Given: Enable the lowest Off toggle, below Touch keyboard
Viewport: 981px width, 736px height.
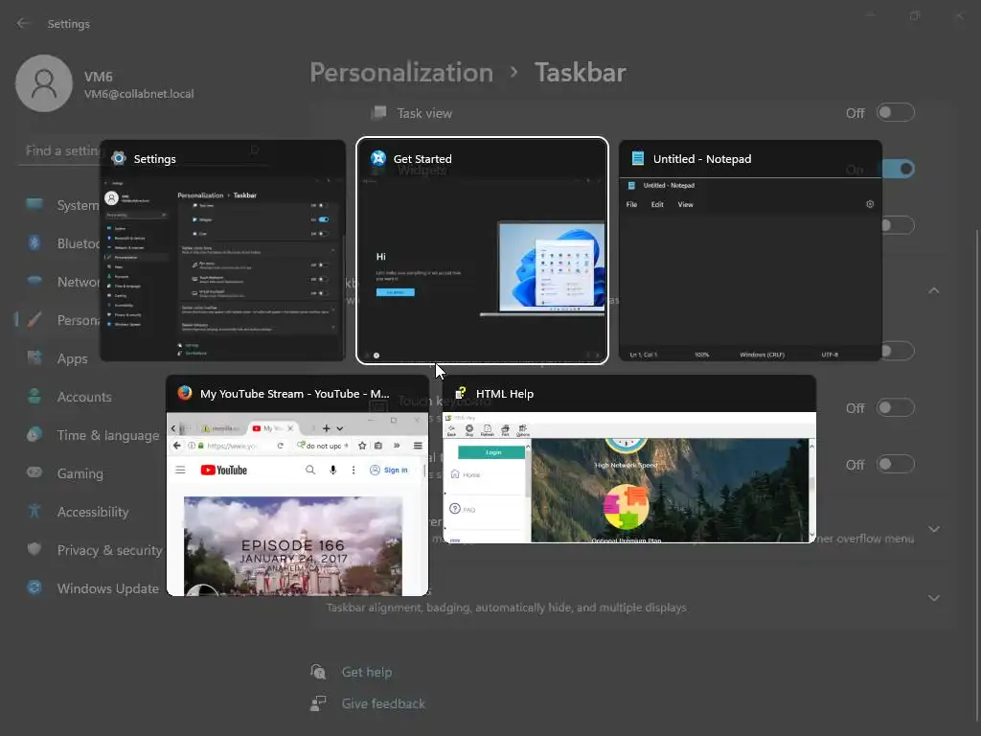Looking at the screenshot, I should click(896, 465).
